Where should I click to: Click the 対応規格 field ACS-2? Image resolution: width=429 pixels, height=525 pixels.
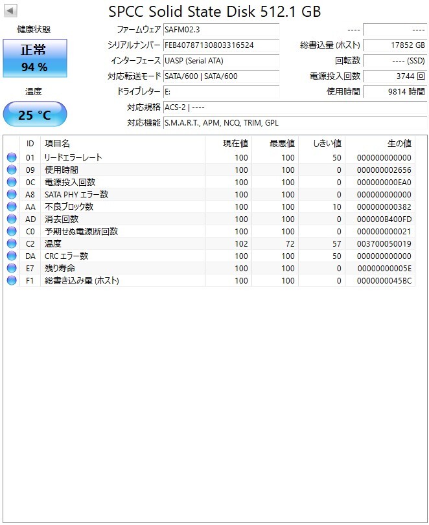click(295, 107)
